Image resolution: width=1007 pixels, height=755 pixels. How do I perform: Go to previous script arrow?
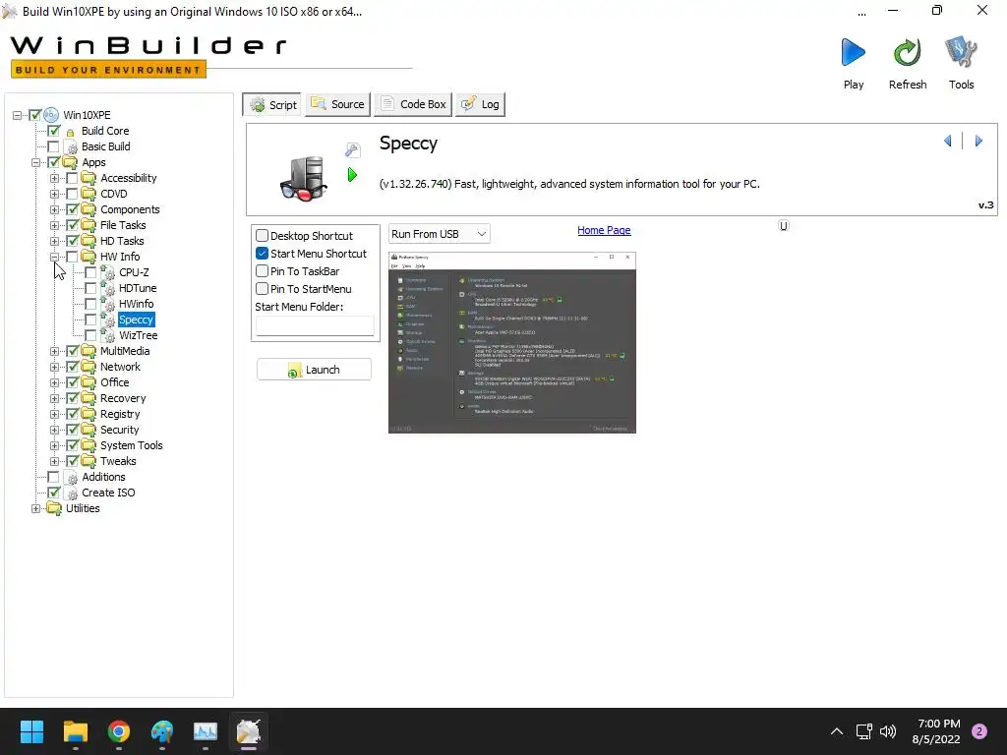click(x=948, y=141)
